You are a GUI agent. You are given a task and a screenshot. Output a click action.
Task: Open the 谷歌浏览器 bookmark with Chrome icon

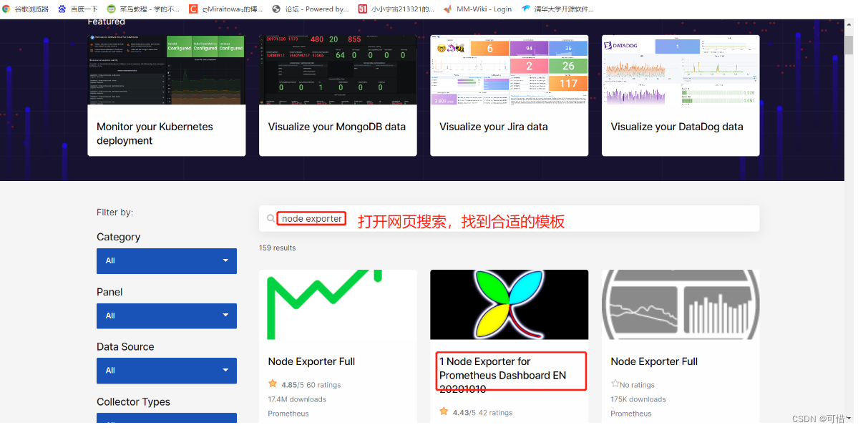[x=26, y=9]
